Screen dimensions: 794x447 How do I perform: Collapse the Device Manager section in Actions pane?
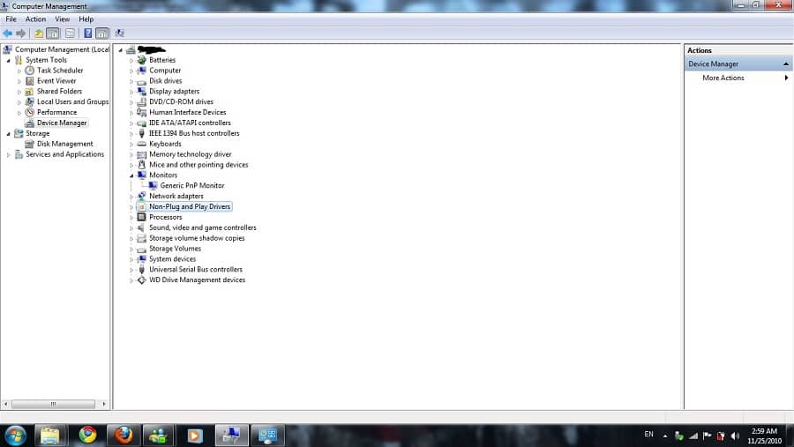(785, 63)
